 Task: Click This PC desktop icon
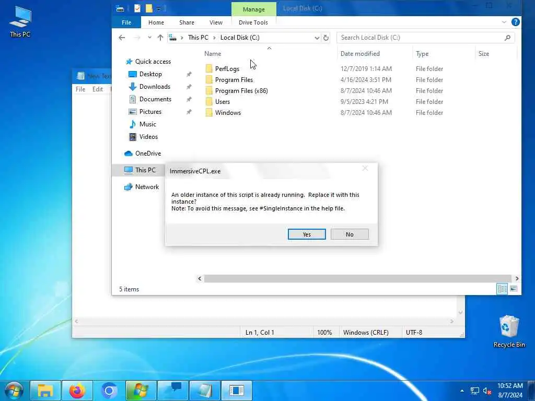[20, 22]
